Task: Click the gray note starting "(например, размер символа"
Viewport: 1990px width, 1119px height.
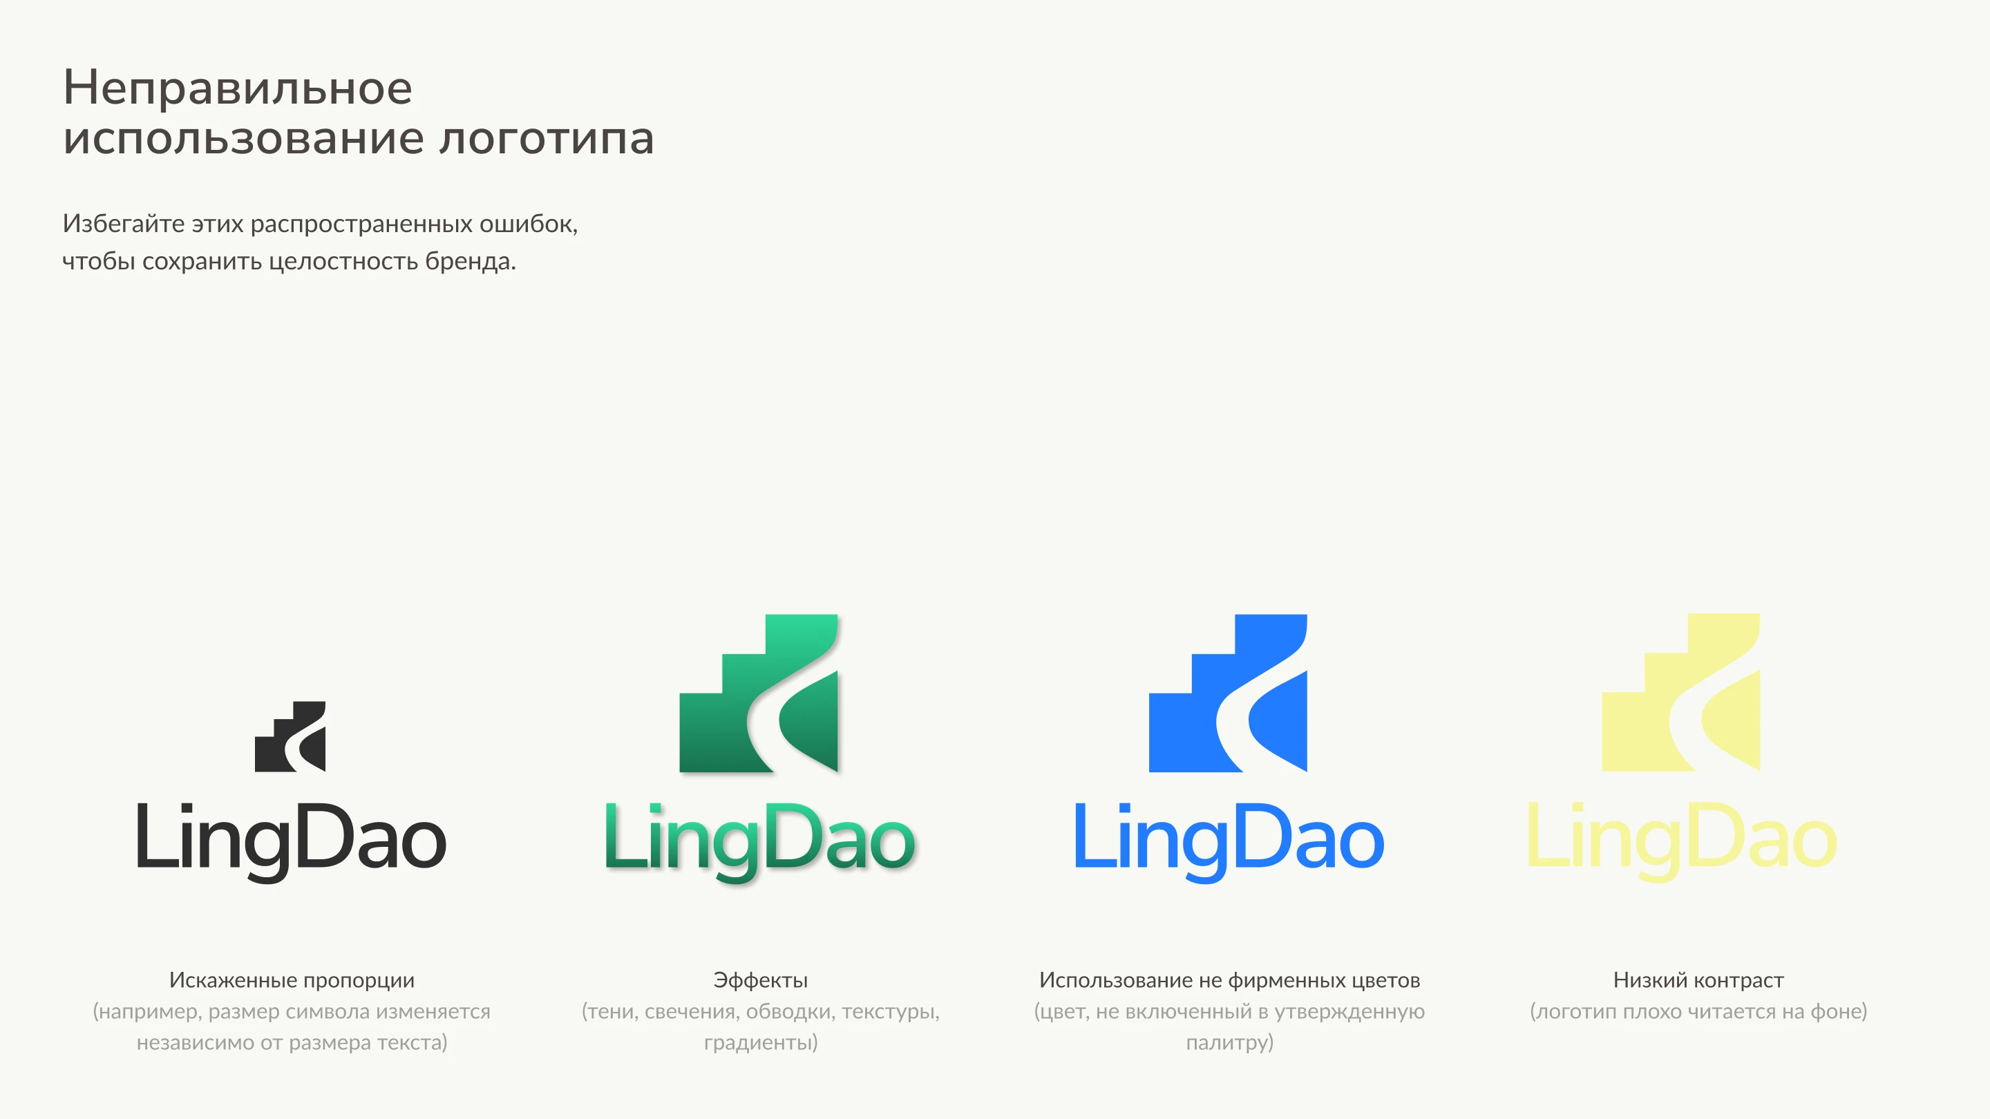Action: [x=291, y=1012]
